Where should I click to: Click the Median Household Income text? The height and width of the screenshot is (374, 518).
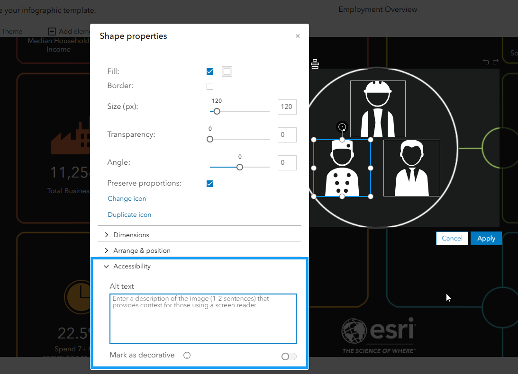click(58, 45)
